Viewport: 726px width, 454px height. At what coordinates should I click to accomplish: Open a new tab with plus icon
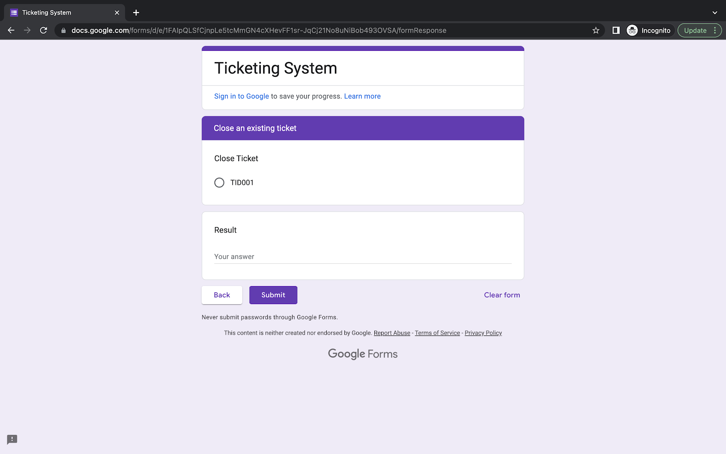pos(136,13)
